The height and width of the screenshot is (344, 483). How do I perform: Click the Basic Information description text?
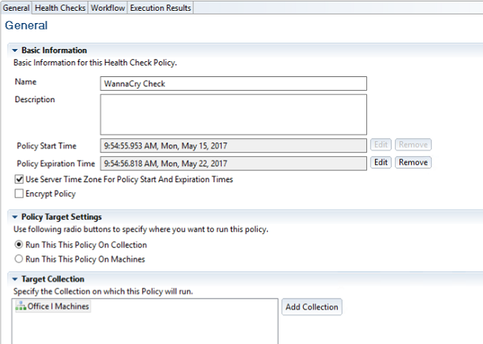tap(95, 63)
